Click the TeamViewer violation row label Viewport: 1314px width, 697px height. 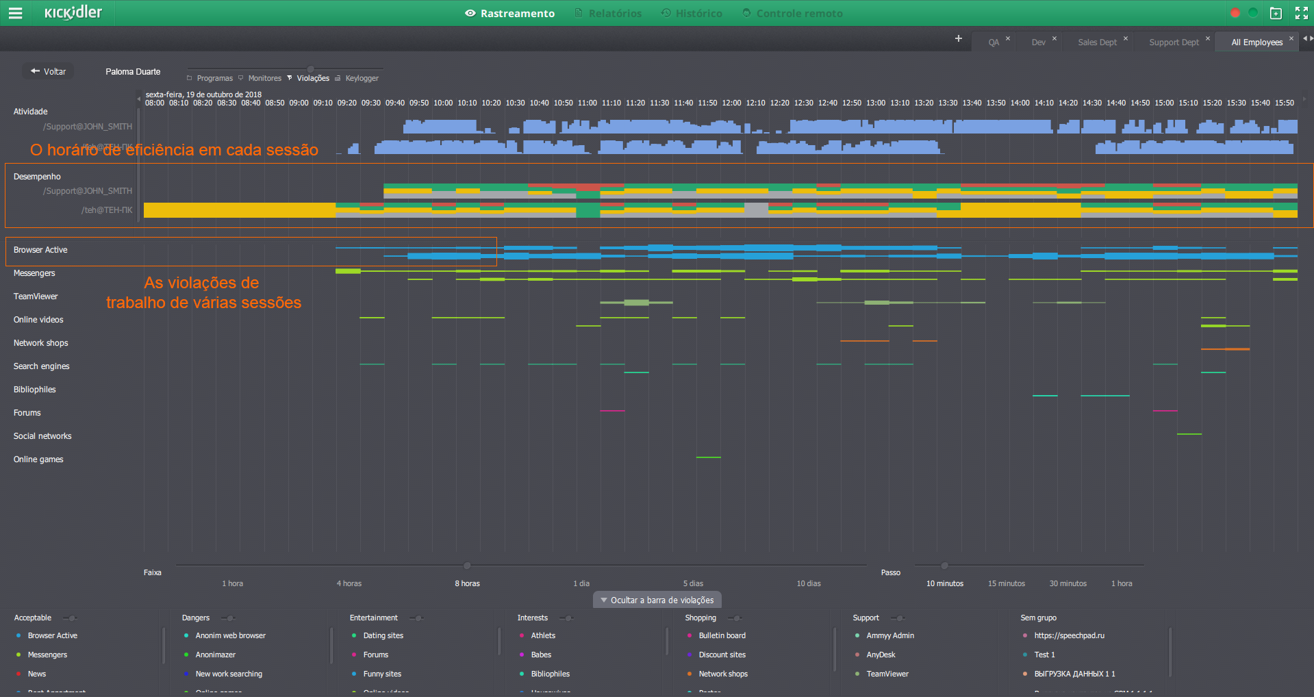coord(36,296)
